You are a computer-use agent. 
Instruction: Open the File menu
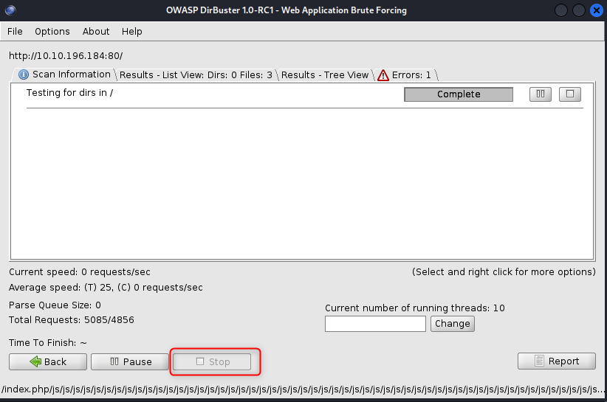tap(15, 31)
